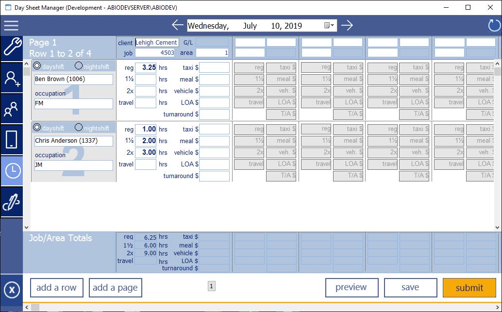Image resolution: width=502 pixels, height=312 pixels.
Task: Click Chris Anderson's taxi $ field
Action: point(214,129)
